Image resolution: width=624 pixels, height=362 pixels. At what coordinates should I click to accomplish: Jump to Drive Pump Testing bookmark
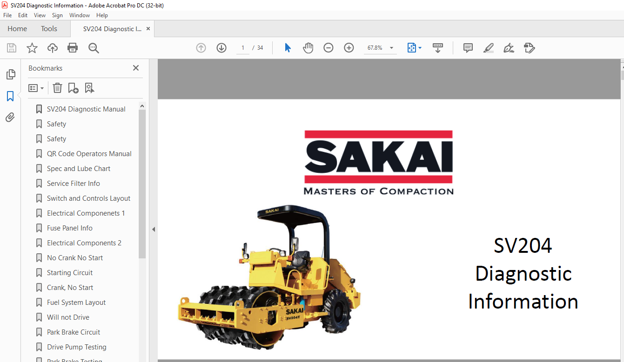pos(77,347)
